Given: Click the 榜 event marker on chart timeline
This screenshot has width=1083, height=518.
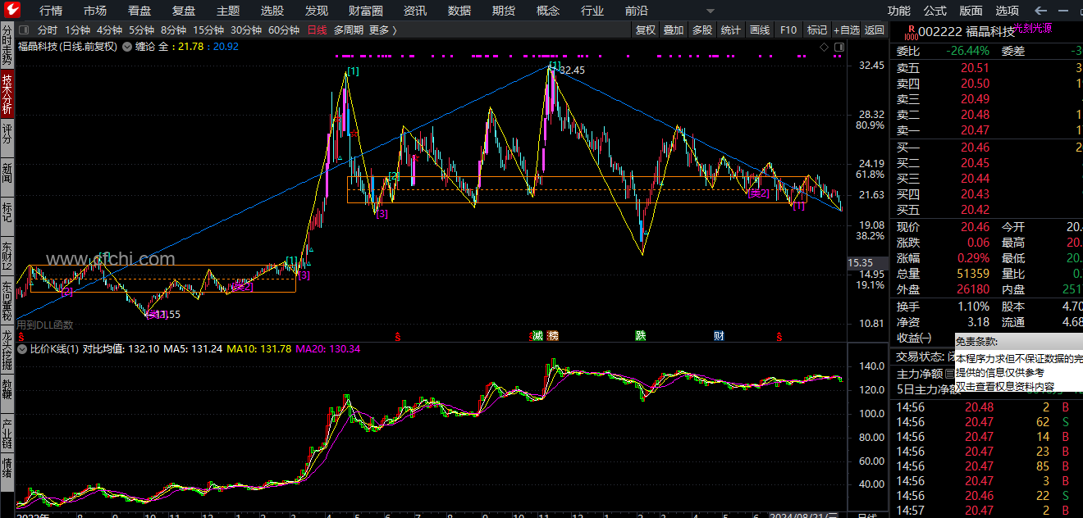Looking at the screenshot, I should (x=553, y=336).
